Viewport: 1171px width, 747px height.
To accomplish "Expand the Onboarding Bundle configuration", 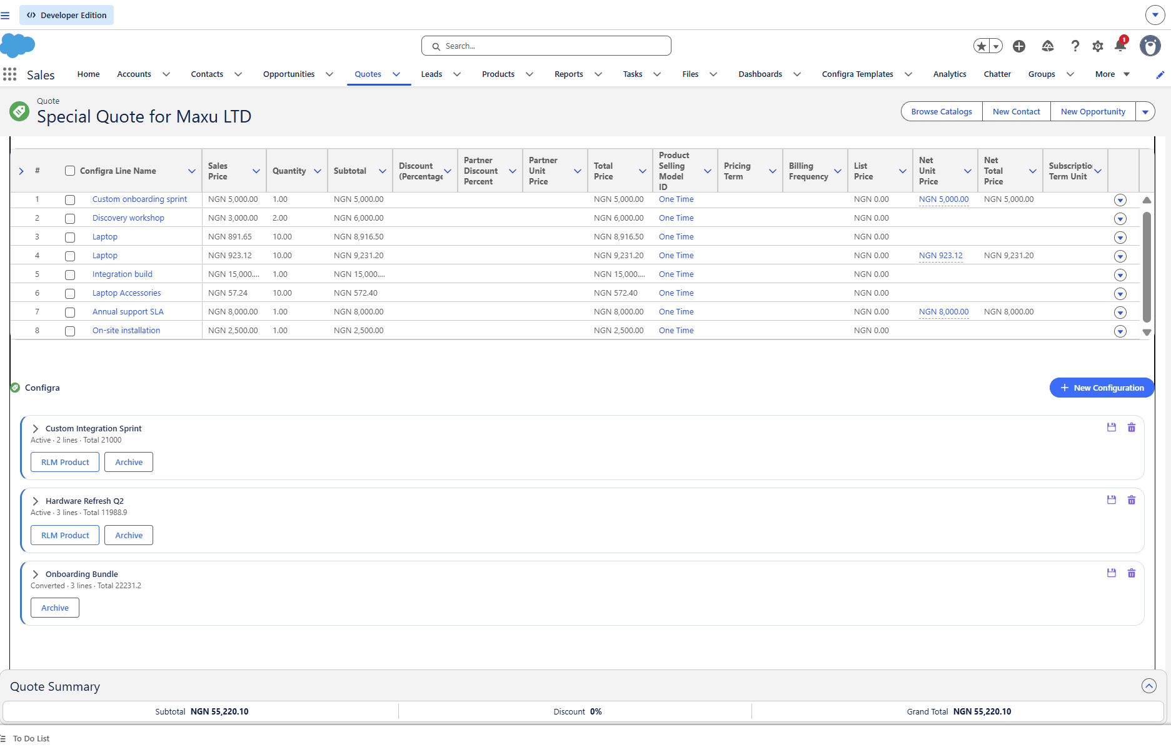I will point(36,574).
